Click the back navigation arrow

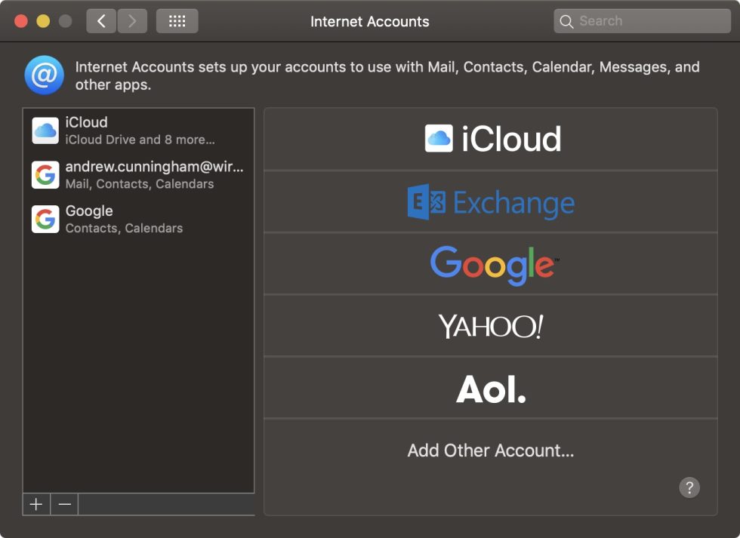101,21
